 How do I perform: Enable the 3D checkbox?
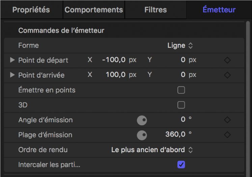pos(181,105)
